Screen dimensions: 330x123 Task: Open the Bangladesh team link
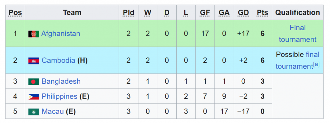[x=61, y=81]
